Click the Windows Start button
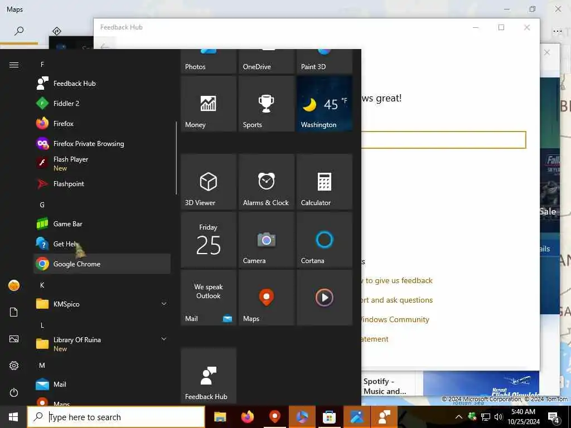 pos(13,417)
